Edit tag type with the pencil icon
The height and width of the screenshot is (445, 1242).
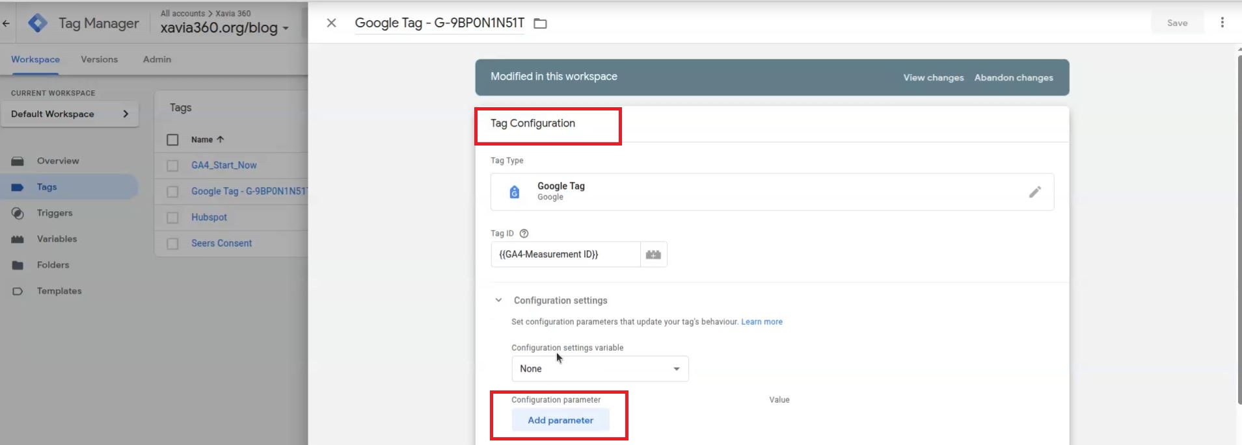(1034, 192)
